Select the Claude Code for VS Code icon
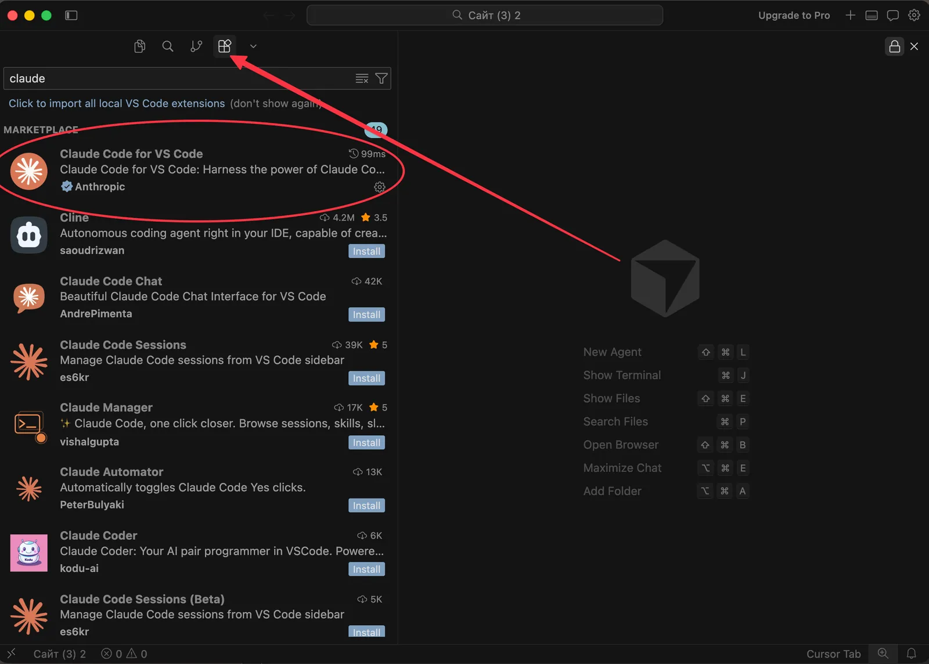Screen dimensions: 929x664 tap(28, 171)
